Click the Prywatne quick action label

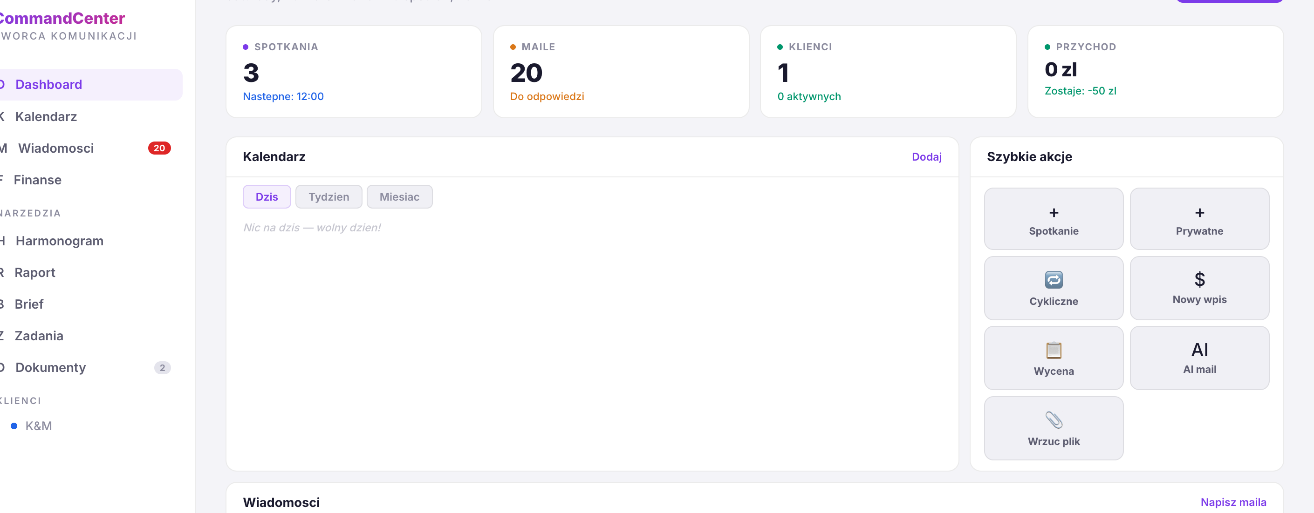1200,231
